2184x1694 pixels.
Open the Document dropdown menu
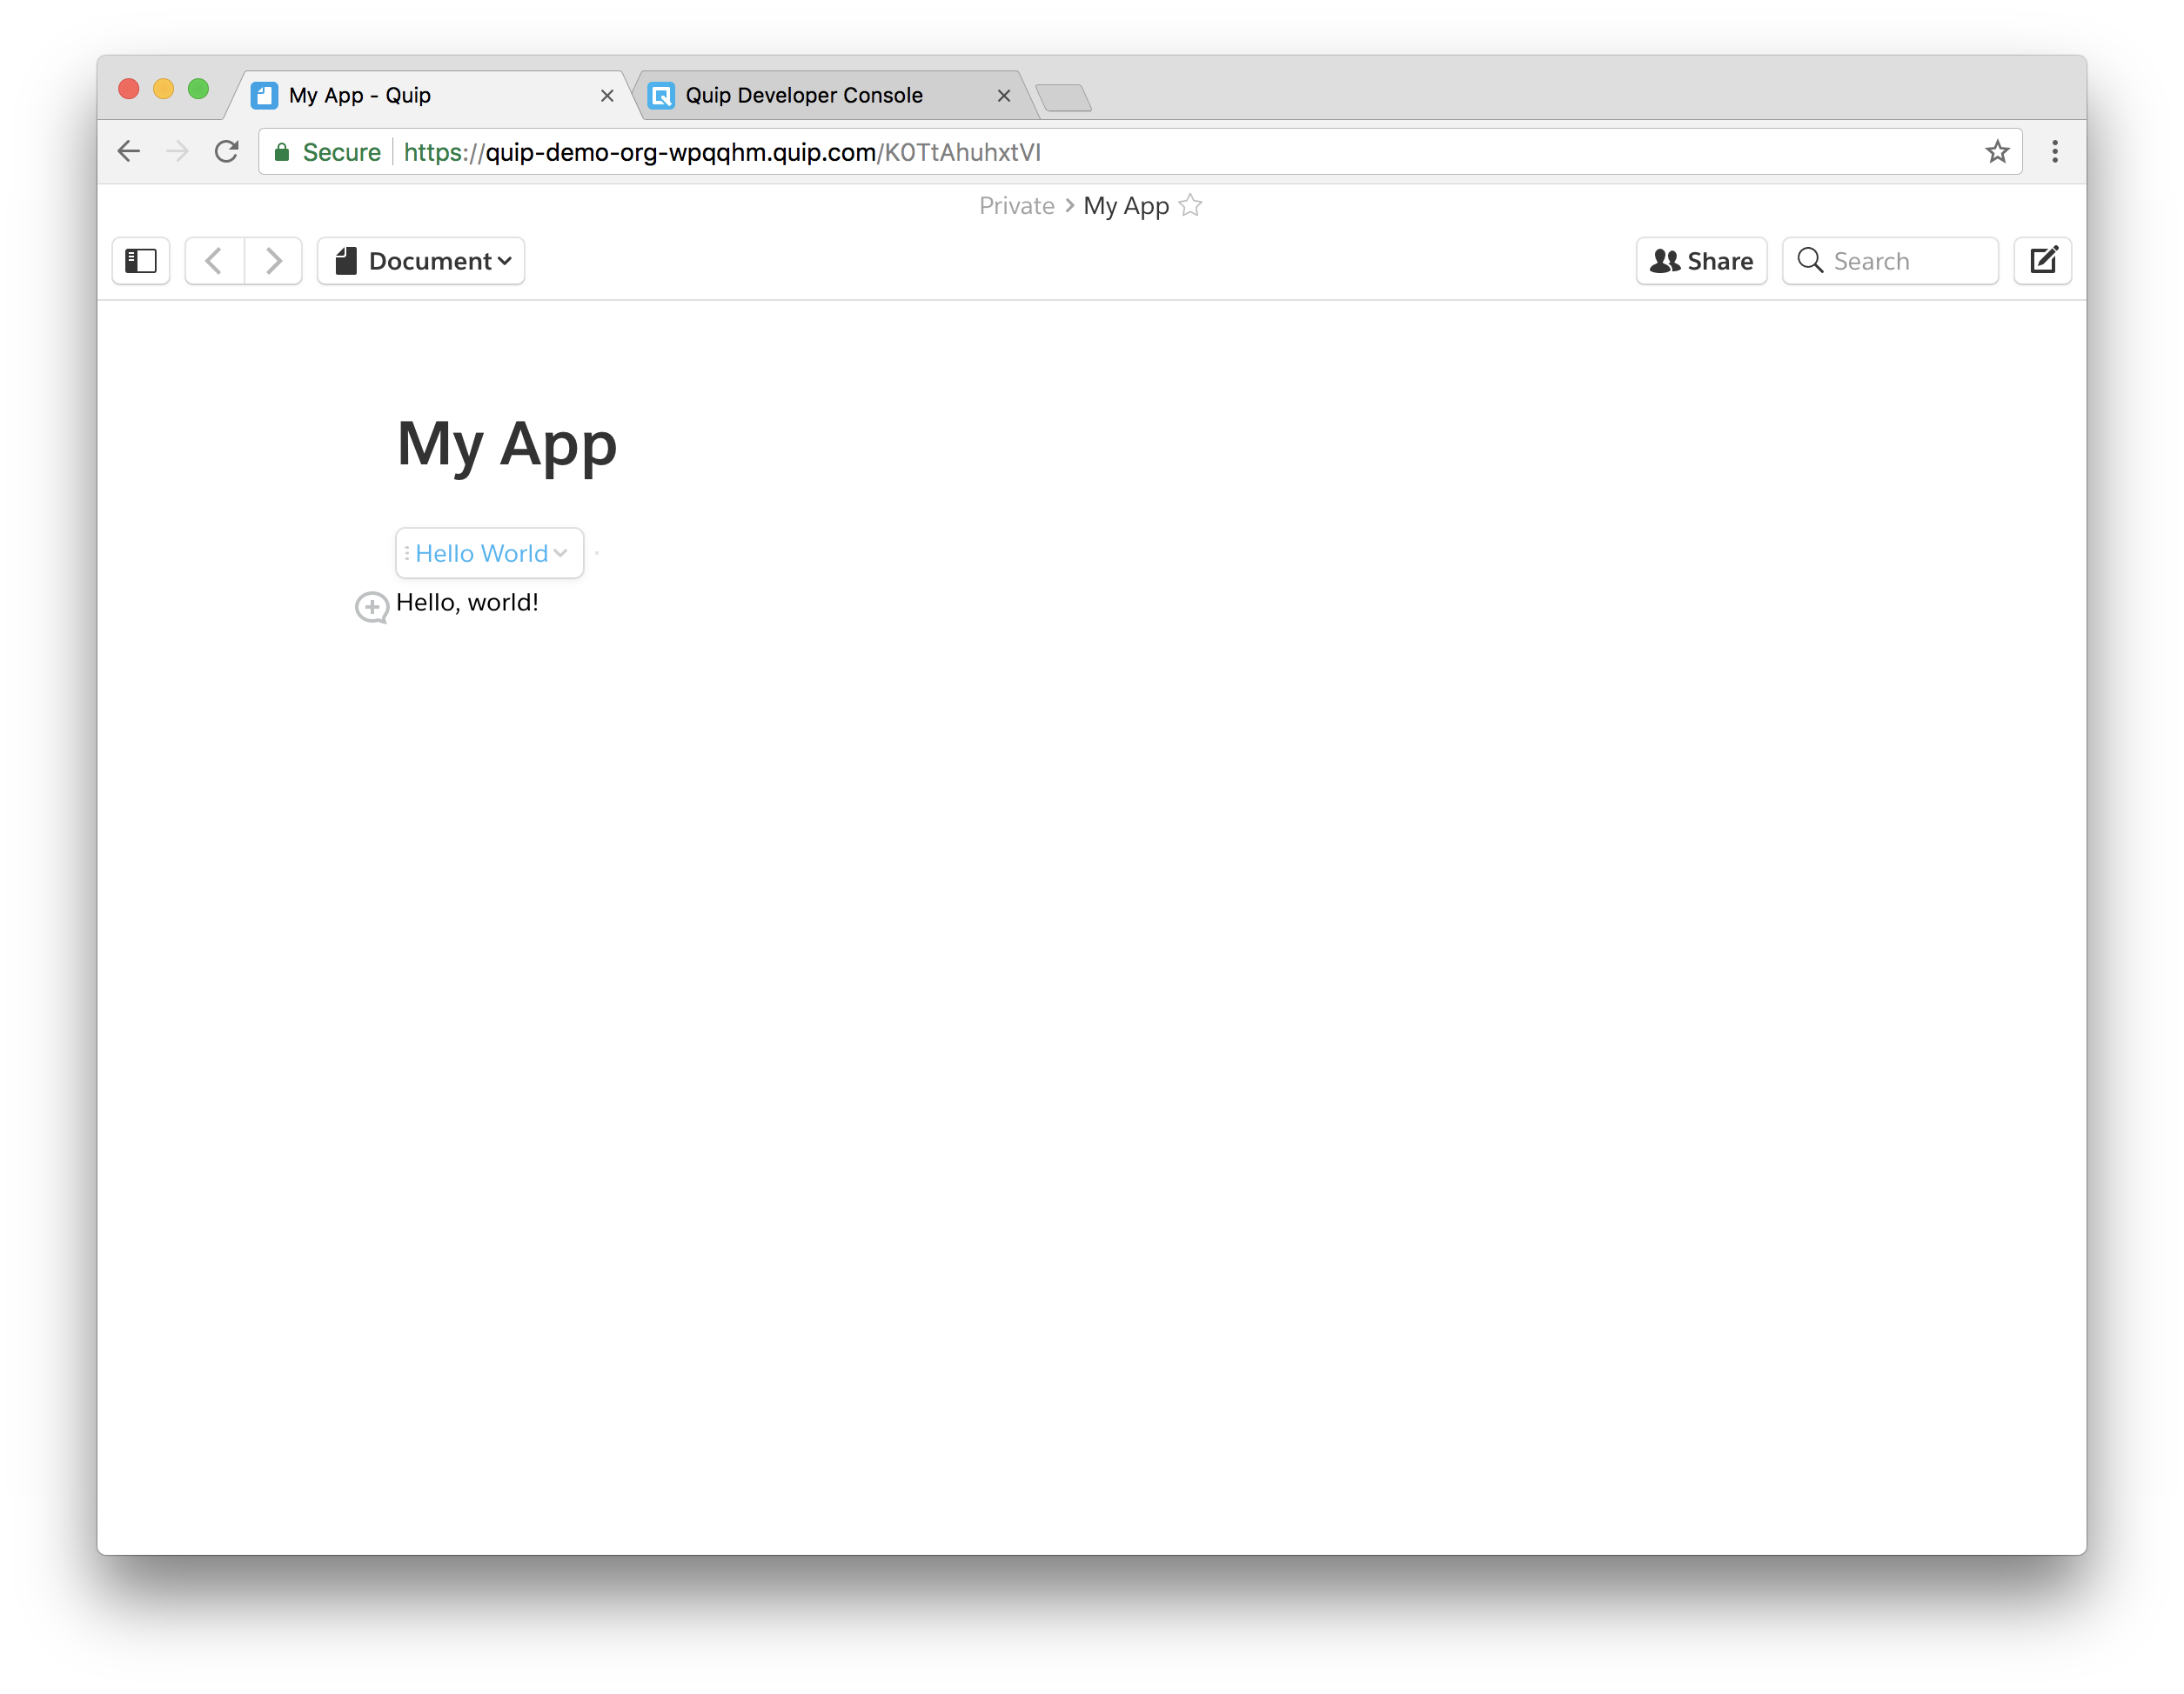click(x=421, y=262)
